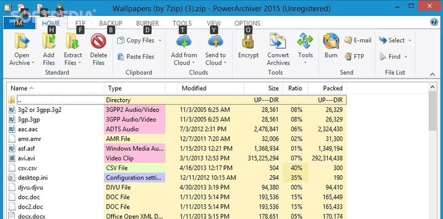Click the Copy Files icon
This screenshot has height=219, width=443.
pos(121,41)
